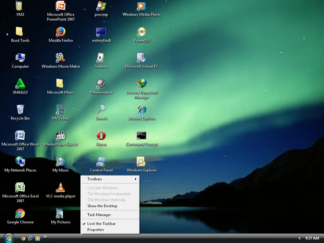
Task: Choose Show the Desktop menu entry
Action: tap(110, 206)
